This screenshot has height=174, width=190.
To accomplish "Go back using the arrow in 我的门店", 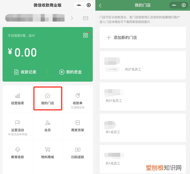I will coord(100,5).
